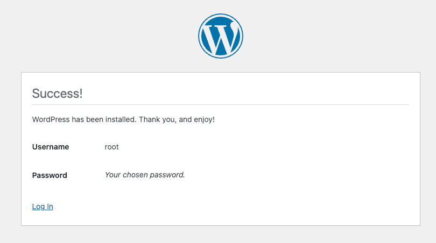Click the username value root
This screenshot has height=243, width=436.
pyautogui.click(x=111, y=147)
